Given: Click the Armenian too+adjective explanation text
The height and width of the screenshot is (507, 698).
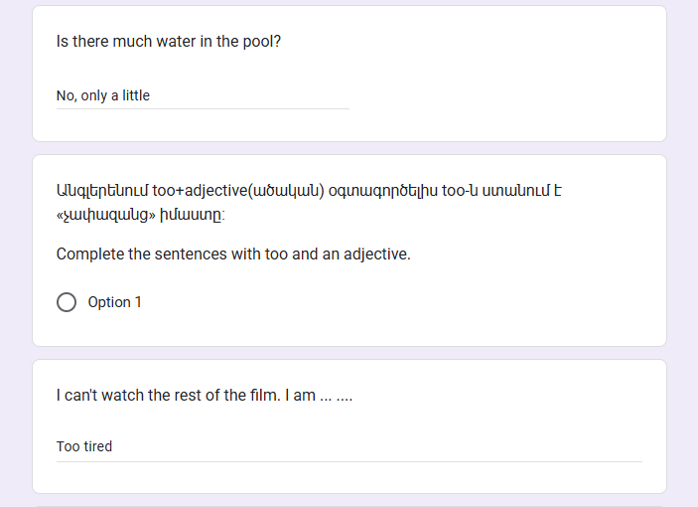Looking at the screenshot, I should [x=309, y=202].
